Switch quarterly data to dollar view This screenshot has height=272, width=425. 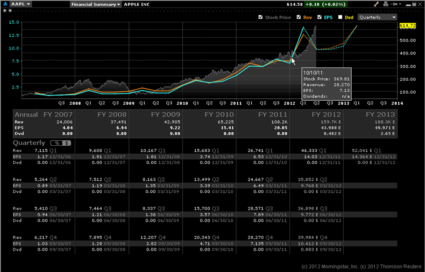(x=67, y=143)
